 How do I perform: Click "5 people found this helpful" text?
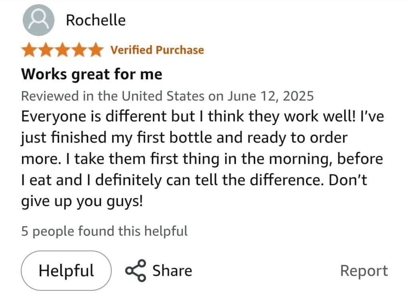pos(104,231)
